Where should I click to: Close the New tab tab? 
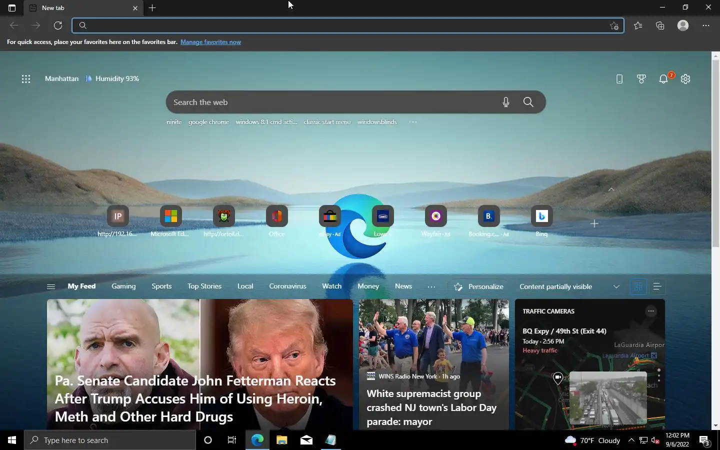pos(135,8)
